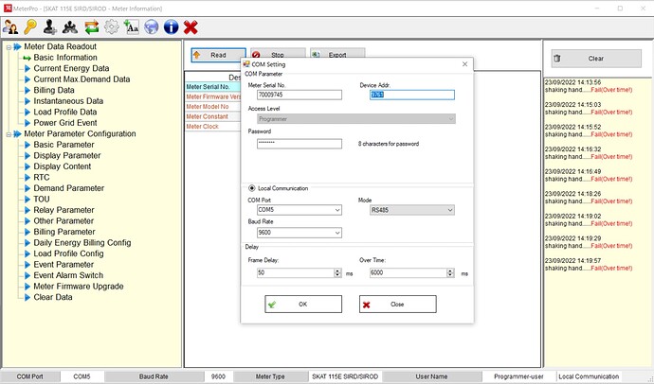The height and width of the screenshot is (384, 654).
Task: Click the Clear button above the log
Action: pyautogui.click(x=596, y=59)
